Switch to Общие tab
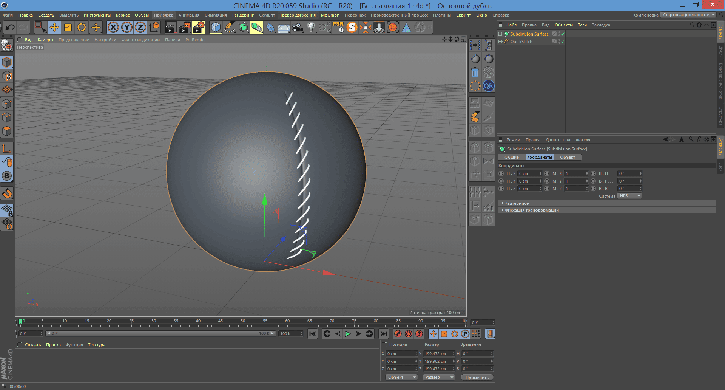Screen dimensions: 725x390 [x=512, y=157]
